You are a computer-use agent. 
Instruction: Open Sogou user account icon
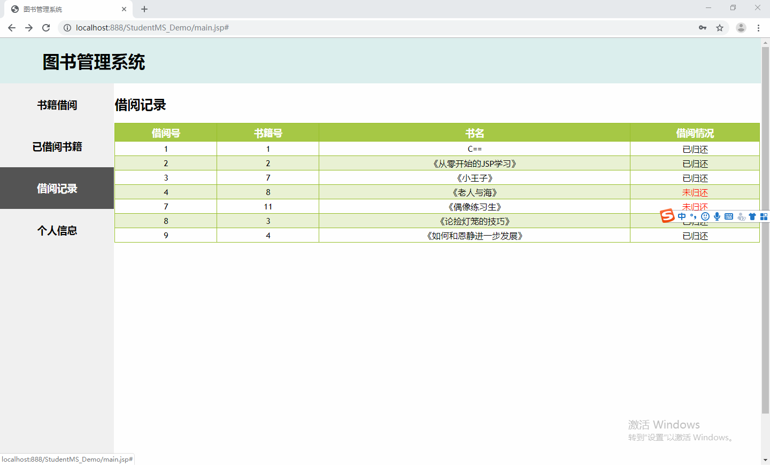click(x=741, y=216)
